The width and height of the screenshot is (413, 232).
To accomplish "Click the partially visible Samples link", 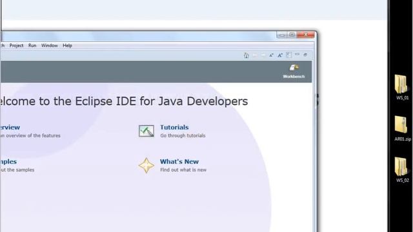I will coord(8,162).
